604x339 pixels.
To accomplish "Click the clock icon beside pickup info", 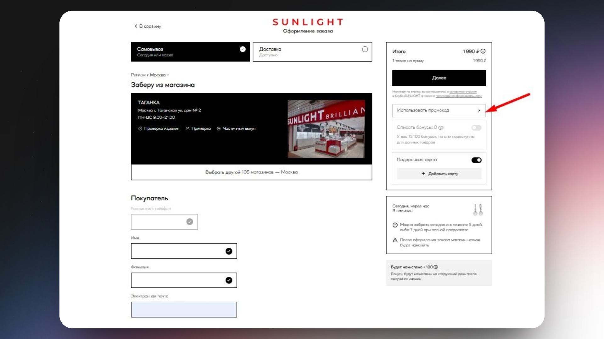I will (x=395, y=225).
